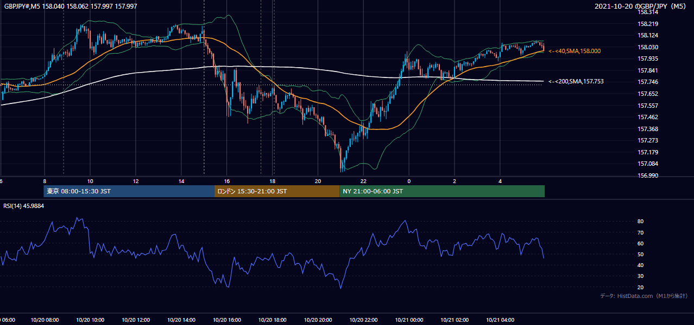Click the 10/20 20:00 time axis label
This screenshot has width=694, height=325.
coord(318,320)
